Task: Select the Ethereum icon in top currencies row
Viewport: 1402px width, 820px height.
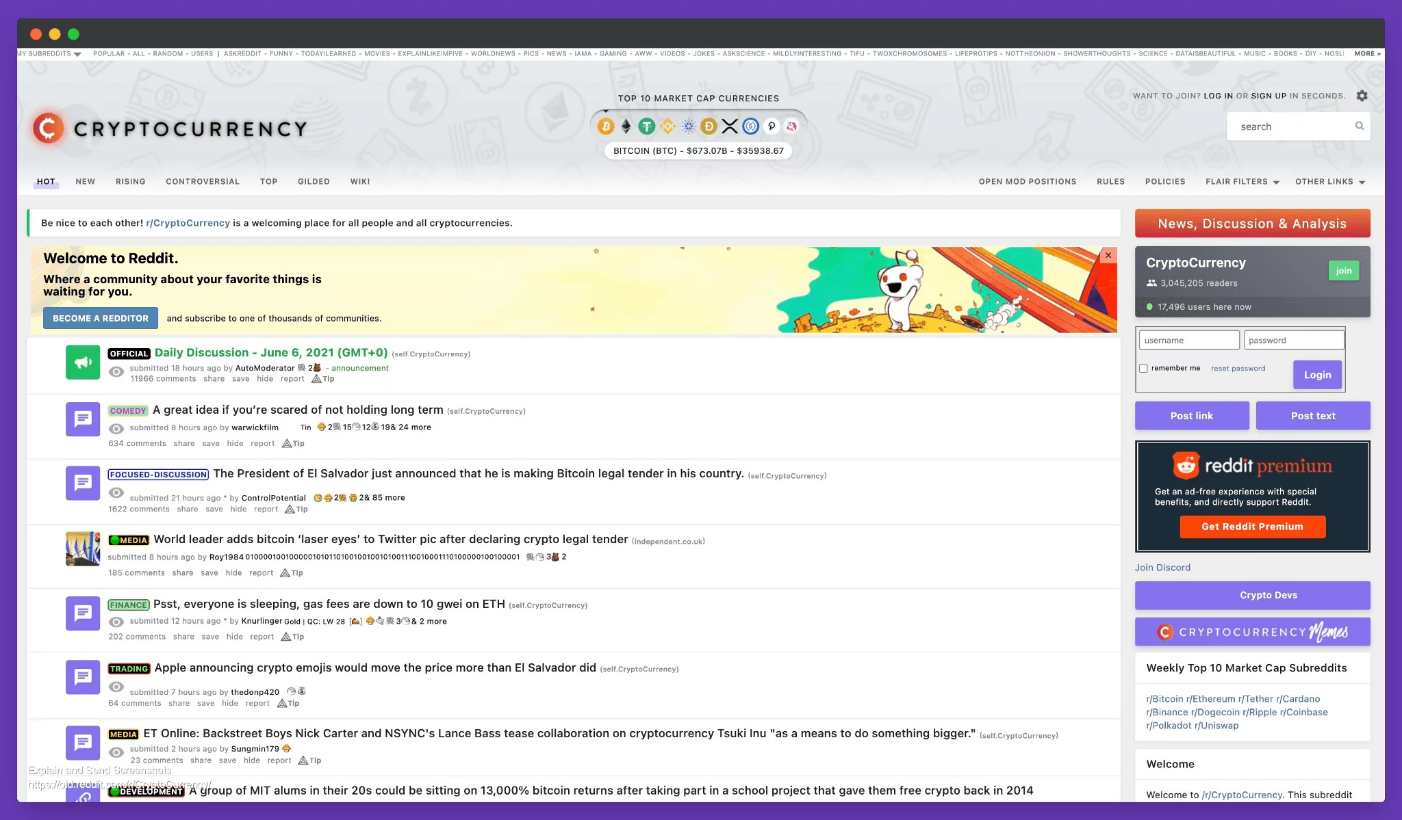Action: pos(626,127)
